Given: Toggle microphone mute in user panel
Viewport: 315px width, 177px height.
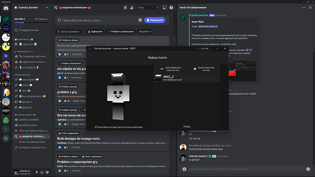Looking at the screenshot, I should [37, 172].
